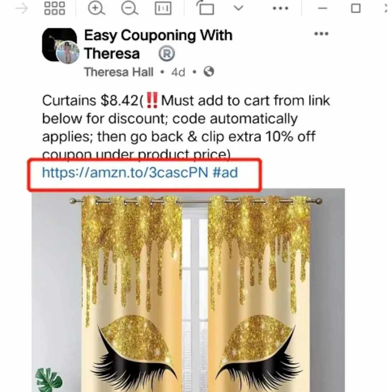Zoom in with the magnifier plus icon

(96, 9)
